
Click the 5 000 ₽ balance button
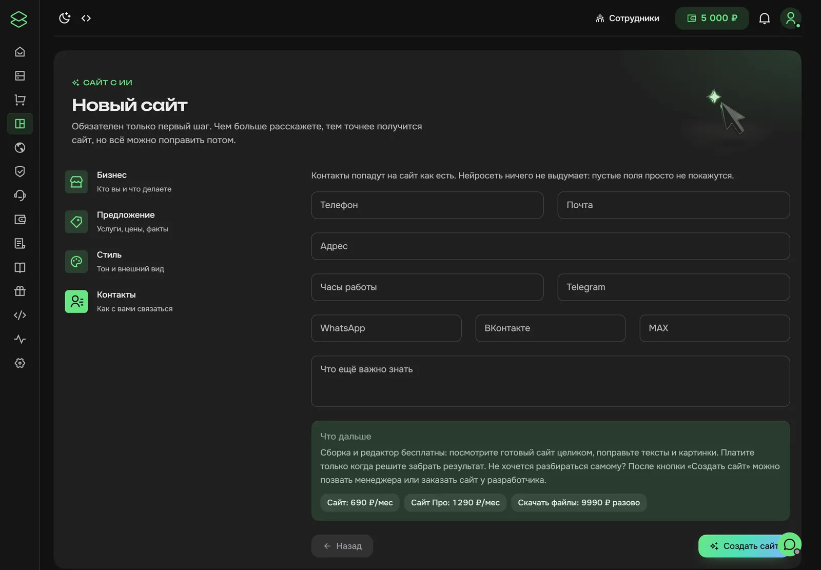pos(712,18)
